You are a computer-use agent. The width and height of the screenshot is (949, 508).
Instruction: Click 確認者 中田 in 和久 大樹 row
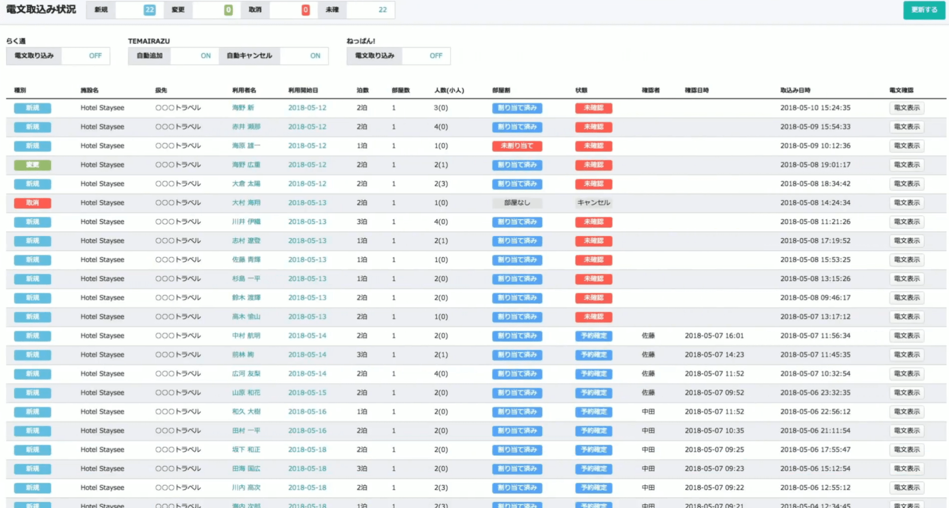[x=648, y=412]
